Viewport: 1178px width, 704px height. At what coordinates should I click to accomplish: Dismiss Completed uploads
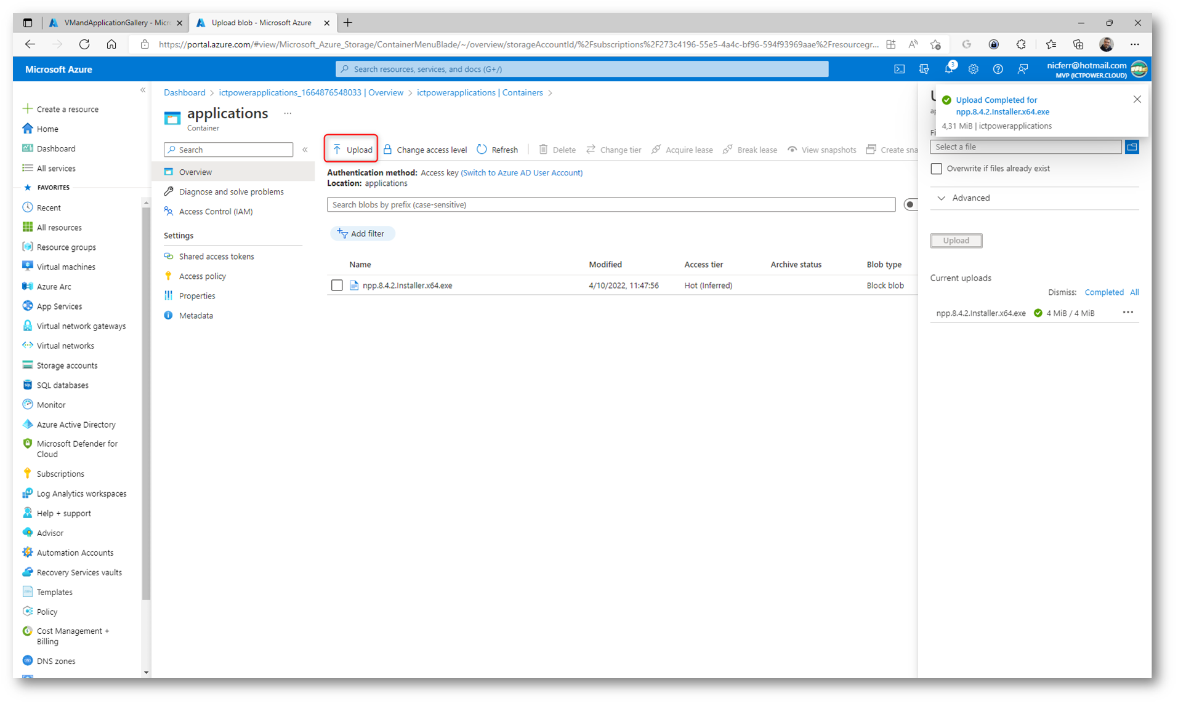point(1103,292)
